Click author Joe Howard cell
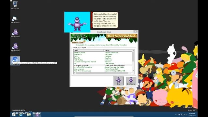This screenshot has width=208, height=117. coord(108,60)
